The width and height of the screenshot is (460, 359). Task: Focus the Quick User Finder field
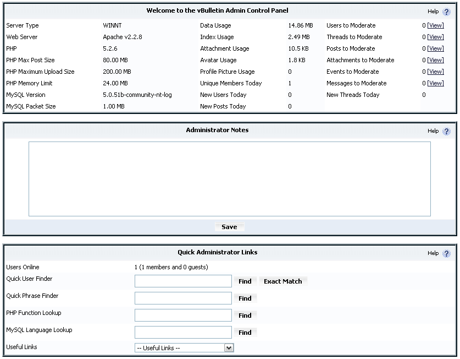183,281
